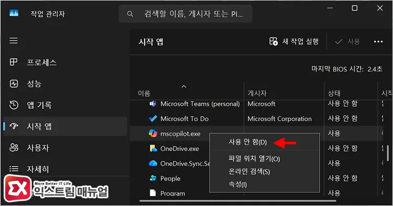Click the 마지막 BIOS 시간 label
This screenshot has height=206, width=393.
click(x=337, y=68)
